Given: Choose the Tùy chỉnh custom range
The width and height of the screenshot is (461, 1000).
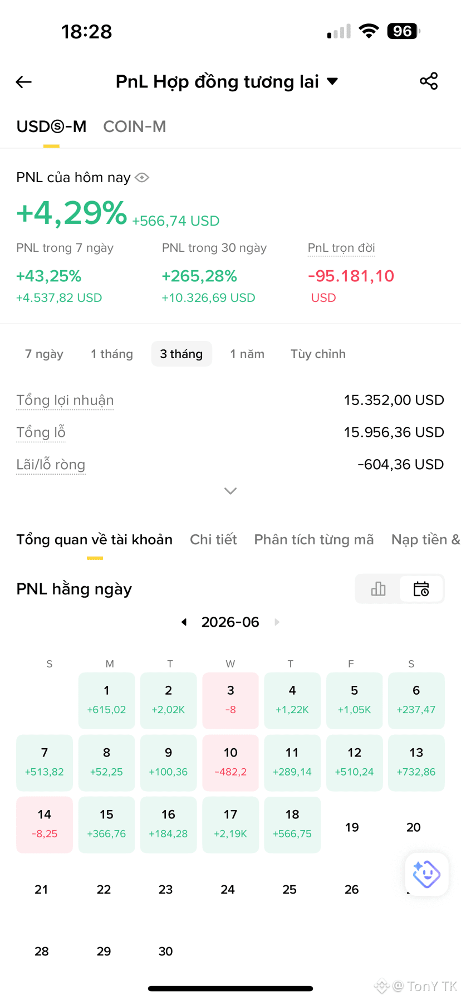Looking at the screenshot, I should [318, 354].
